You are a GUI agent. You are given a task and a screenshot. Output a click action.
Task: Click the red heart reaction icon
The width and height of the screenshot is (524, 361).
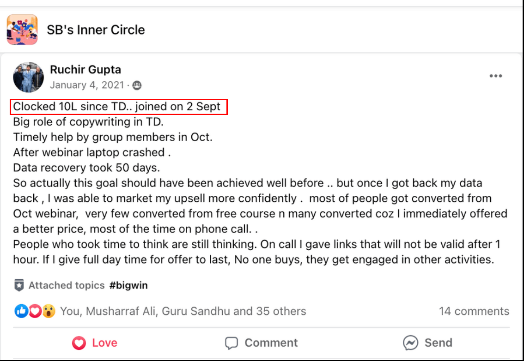click(x=35, y=311)
